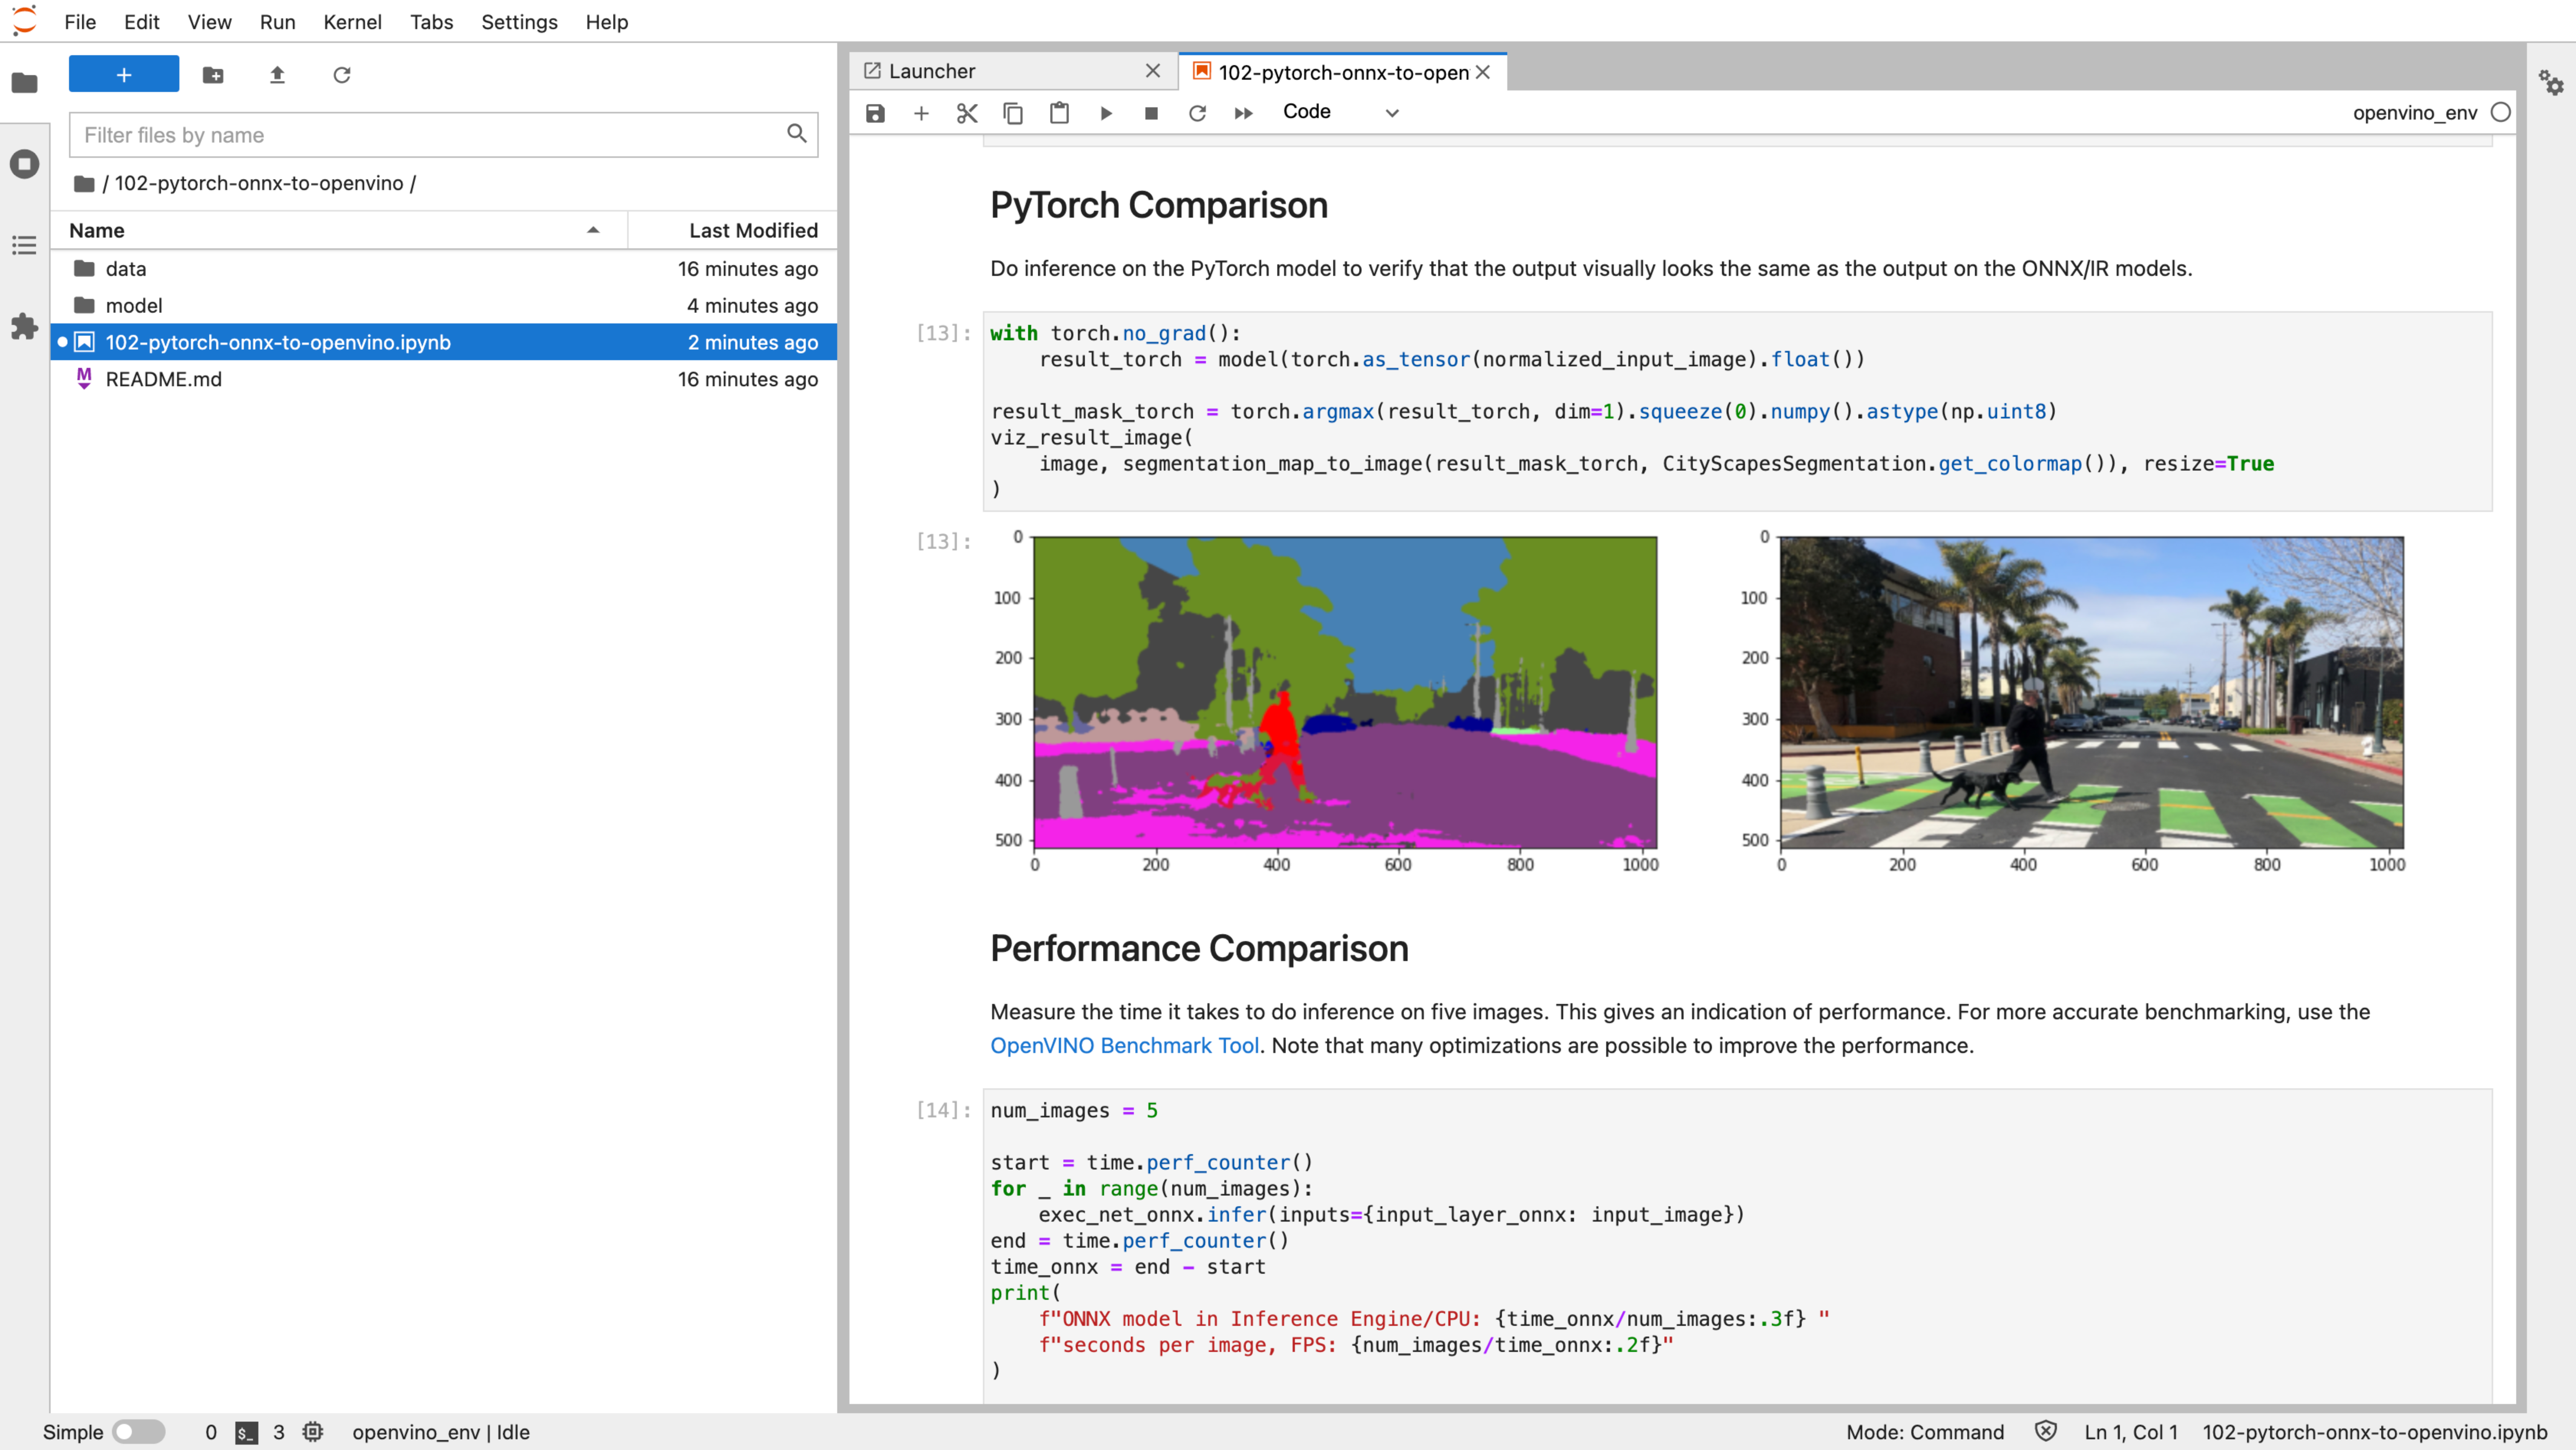Open the File Browser sidebar icon

point(24,83)
